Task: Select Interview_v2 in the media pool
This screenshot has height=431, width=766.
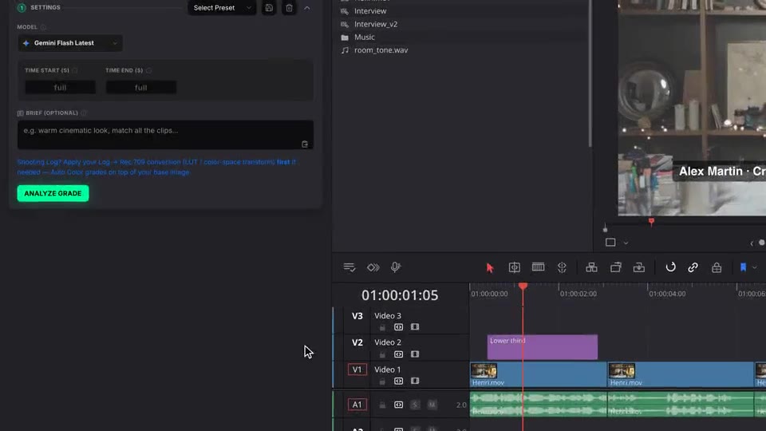Action: tap(375, 24)
